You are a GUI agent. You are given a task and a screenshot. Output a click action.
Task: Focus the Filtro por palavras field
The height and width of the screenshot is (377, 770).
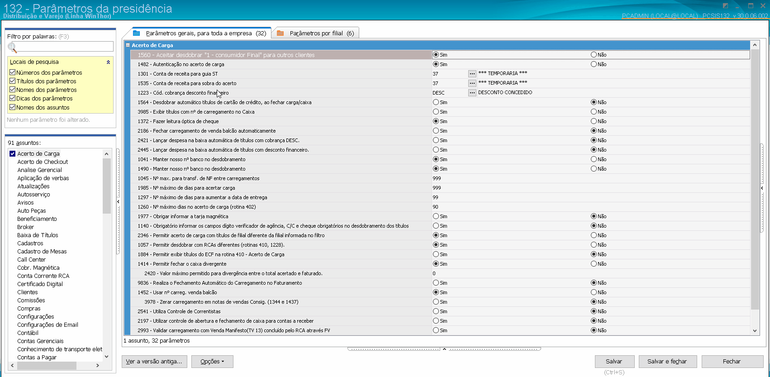click(x=60, y=47)
